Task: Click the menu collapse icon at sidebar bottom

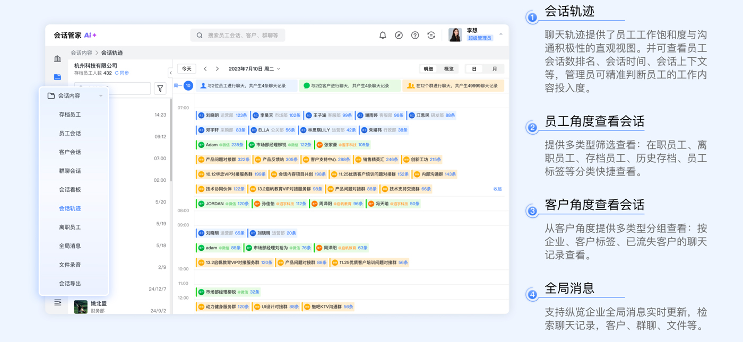Action: pos(58,303)
